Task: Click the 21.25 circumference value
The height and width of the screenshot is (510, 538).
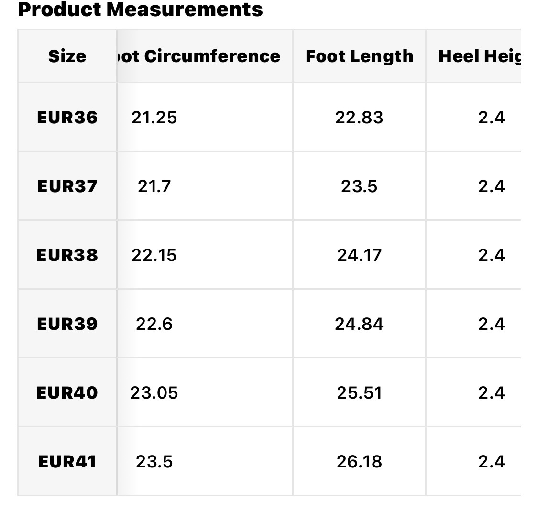Action: click(154, 118)
